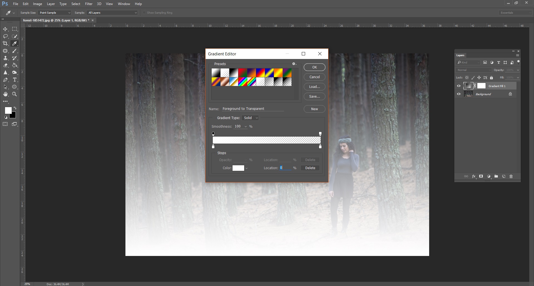This screenshot has width=534, height=286.
Task: Activate the Clone Stamp tool
Action: coord(6,58)
